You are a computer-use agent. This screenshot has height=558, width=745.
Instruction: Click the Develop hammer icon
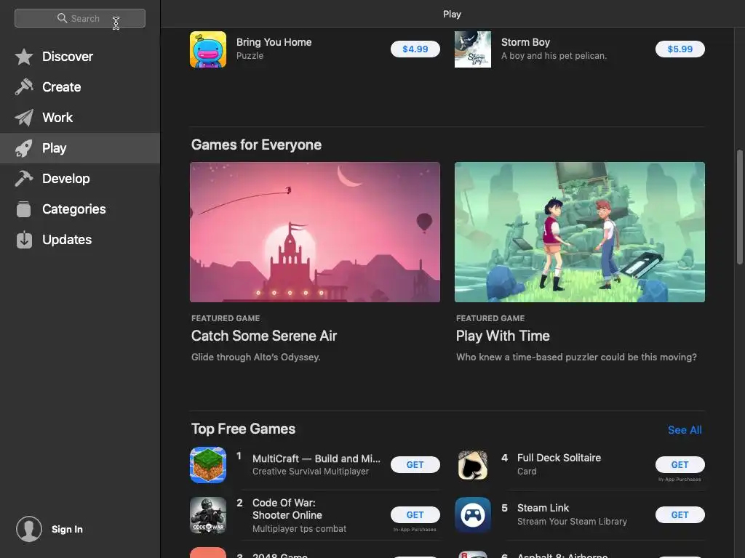(24, 179)
